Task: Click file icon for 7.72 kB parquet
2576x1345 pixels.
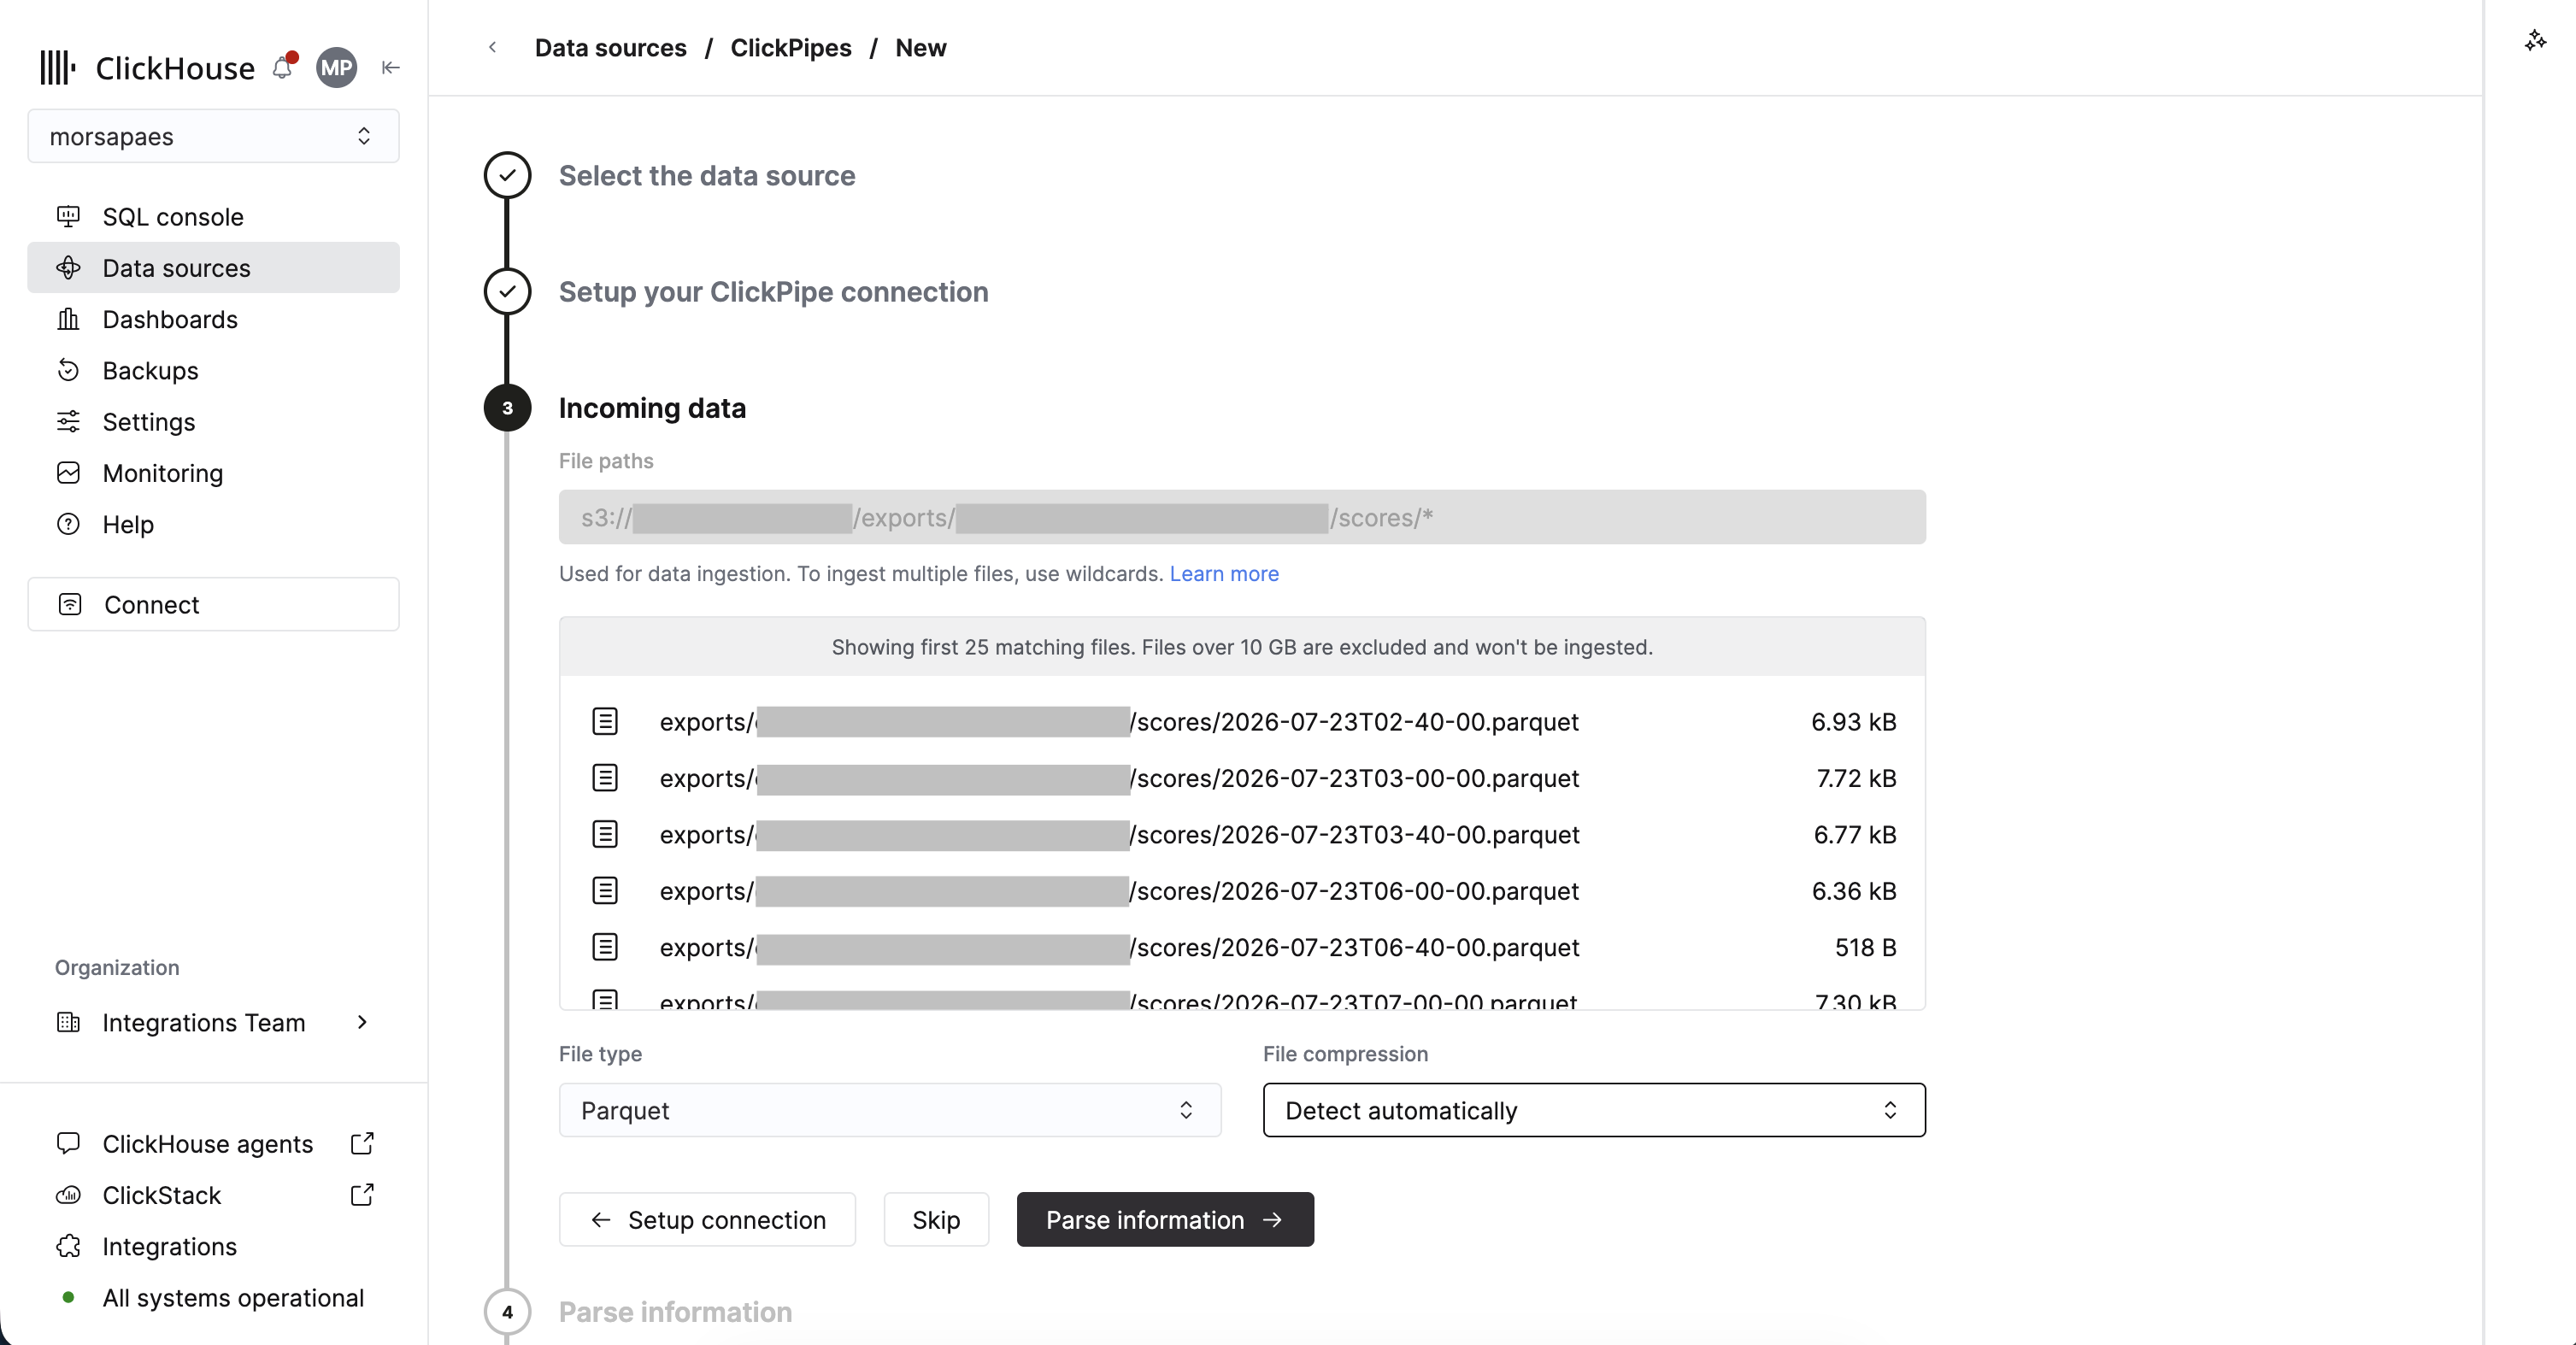Action: 605,777
